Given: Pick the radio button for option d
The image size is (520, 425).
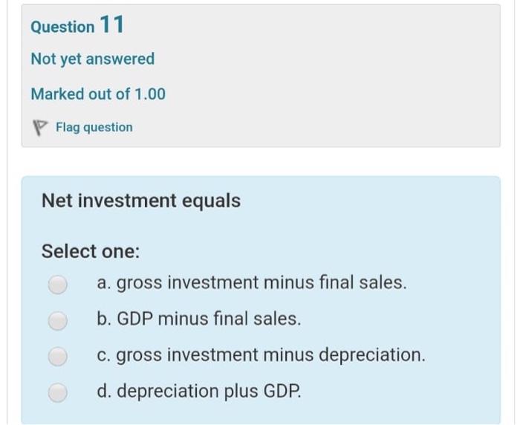Looking at the screenshot, I should point(58,392).
